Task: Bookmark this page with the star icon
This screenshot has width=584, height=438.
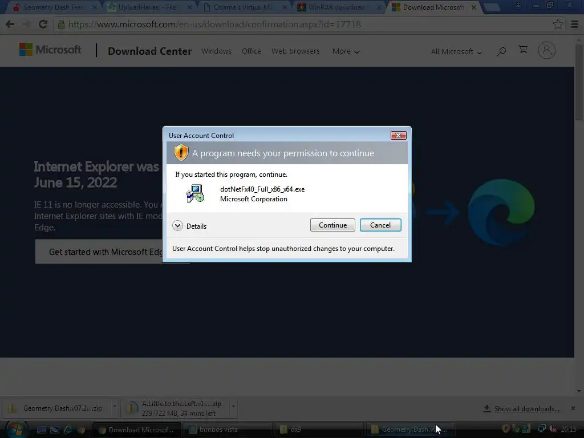Action: 558,24
